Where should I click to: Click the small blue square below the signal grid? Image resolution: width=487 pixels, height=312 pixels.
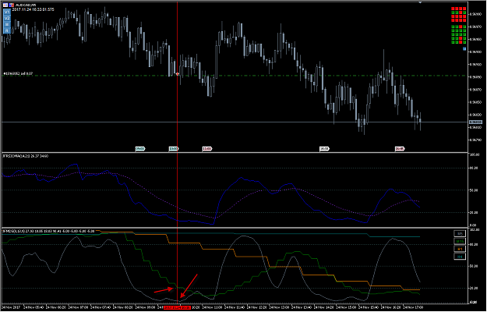(x=464, y=49)
